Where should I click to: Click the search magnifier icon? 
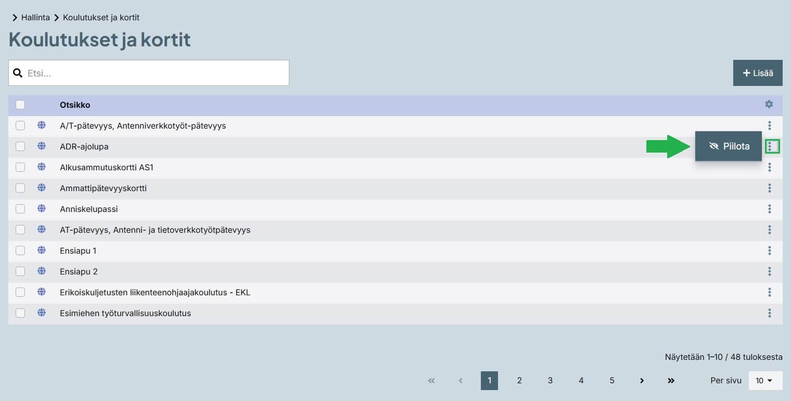18,73
